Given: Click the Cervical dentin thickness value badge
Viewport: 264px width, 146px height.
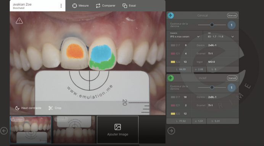Looking at the screenshot, I should (232, 25).
